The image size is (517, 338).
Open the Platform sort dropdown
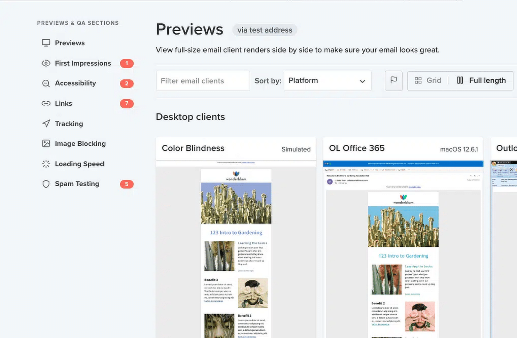pyautogui.click(x=327, y=81)
